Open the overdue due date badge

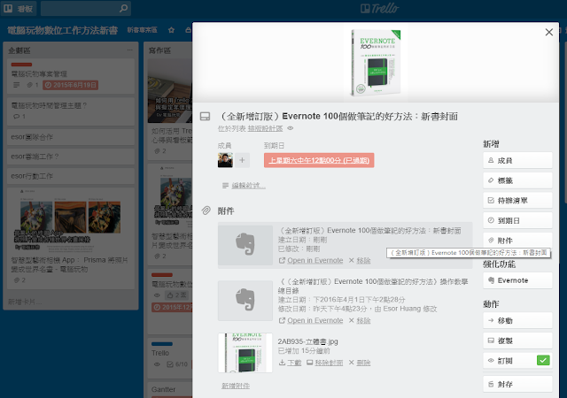pyautogui.click(x=319, y=160)
